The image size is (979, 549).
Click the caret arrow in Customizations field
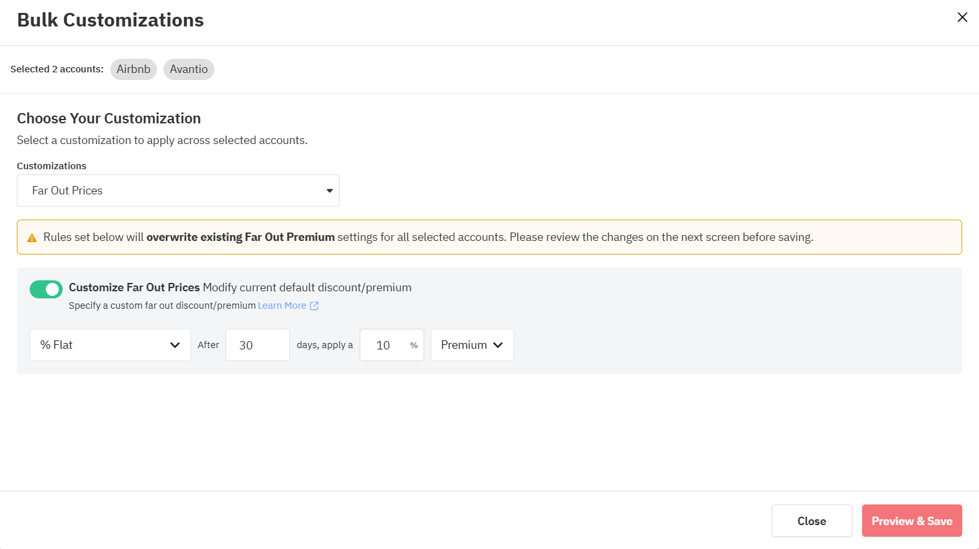(x=329, y=191)
